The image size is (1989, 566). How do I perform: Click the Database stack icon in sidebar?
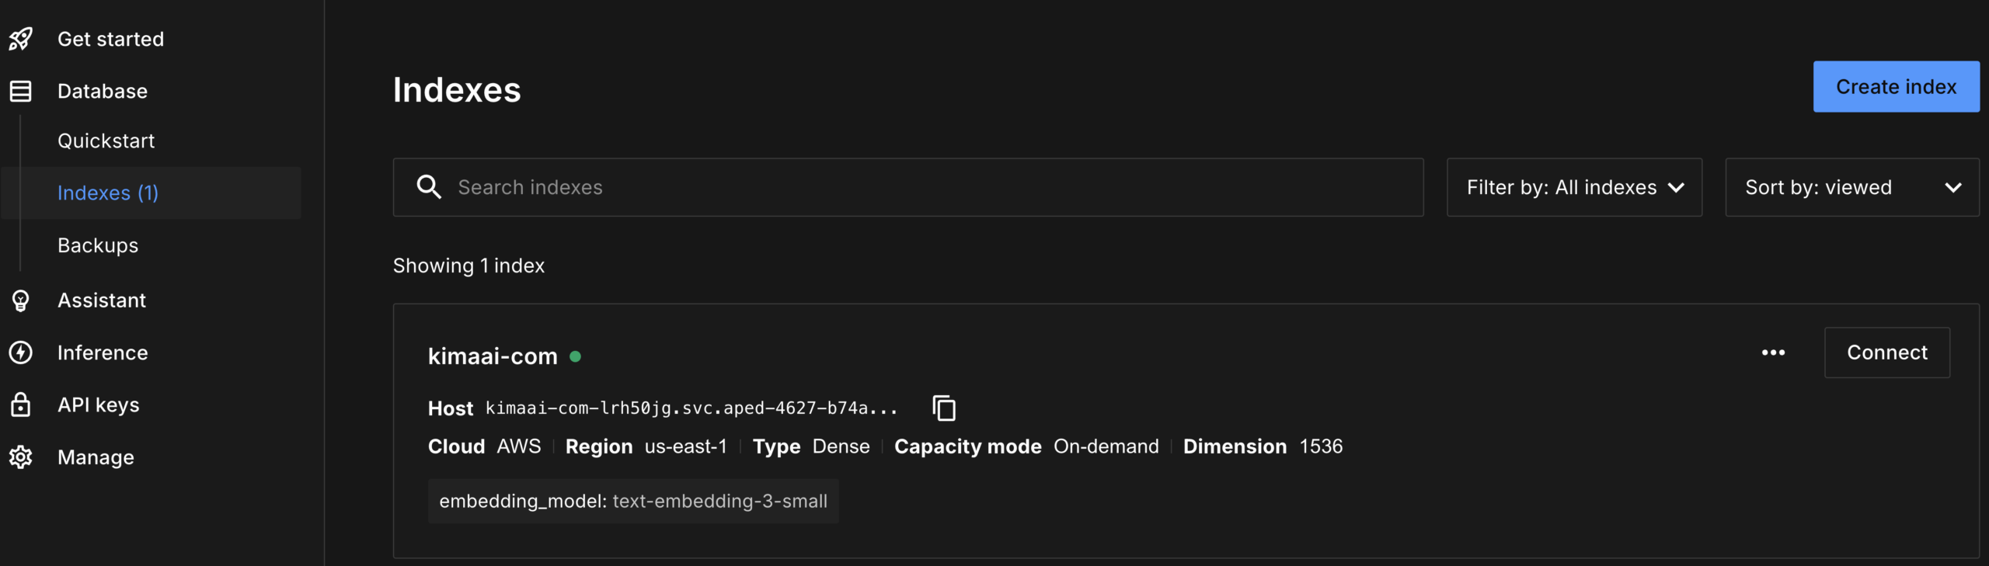(x=21, y=92)
